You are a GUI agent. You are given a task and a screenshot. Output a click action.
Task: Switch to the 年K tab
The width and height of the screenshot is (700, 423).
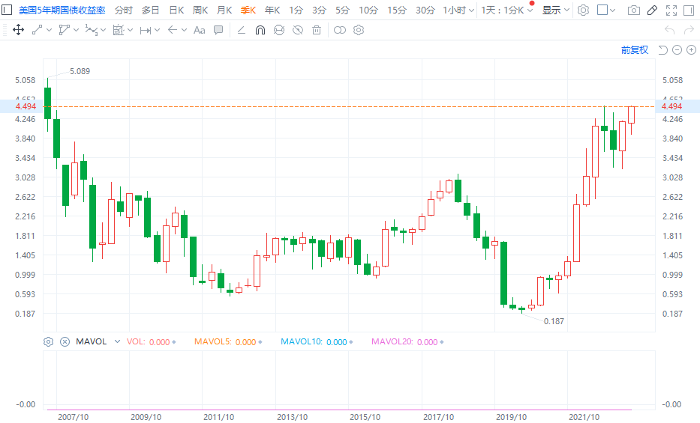coord(272,10)
